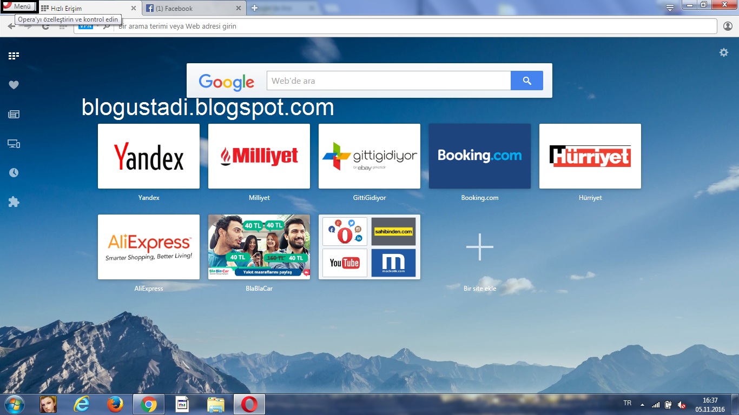Open the BlaBlaCar speed dial tile
Screen dimensions: 739x415
(x=259, y=247)
